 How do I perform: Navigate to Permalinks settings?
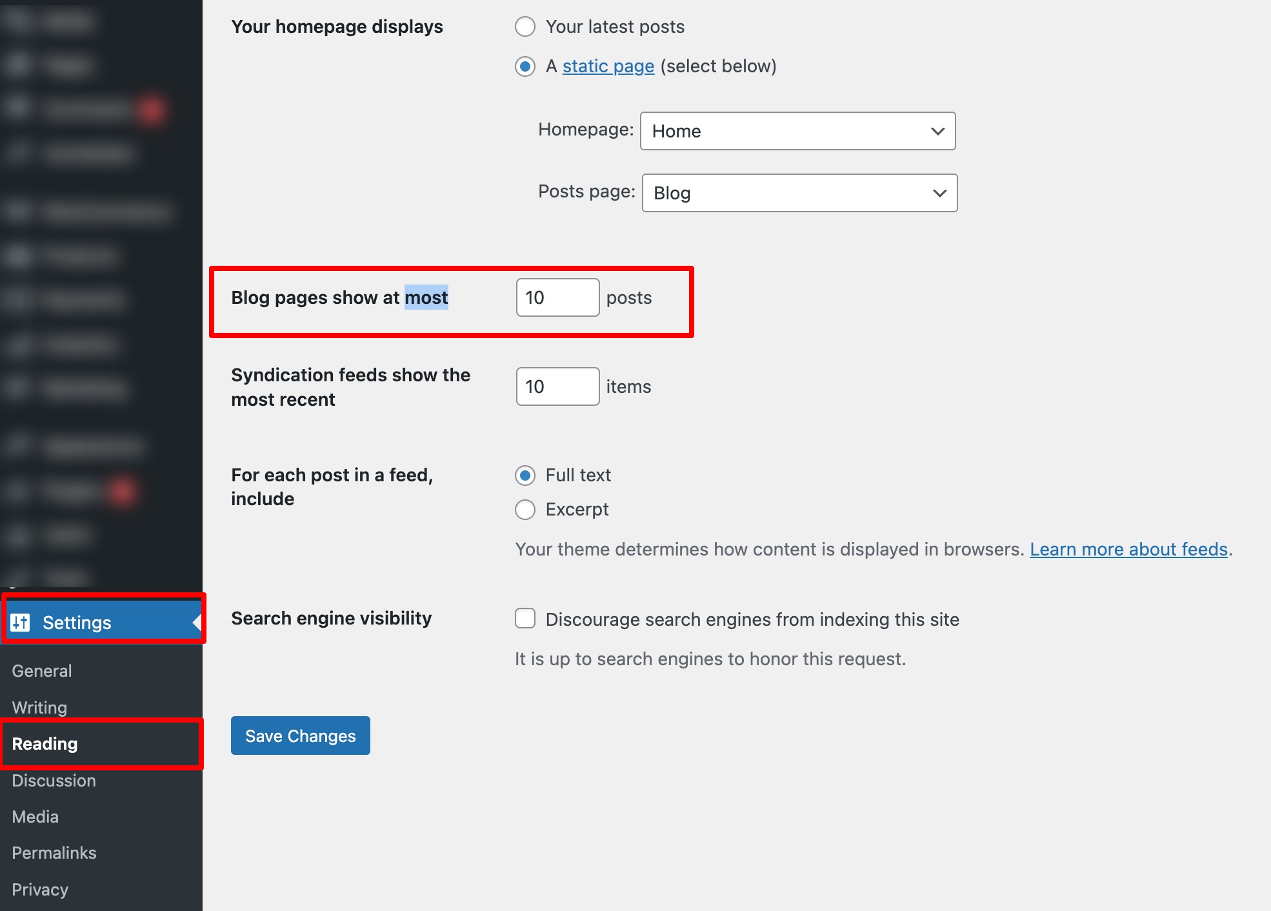coord(54,853)
